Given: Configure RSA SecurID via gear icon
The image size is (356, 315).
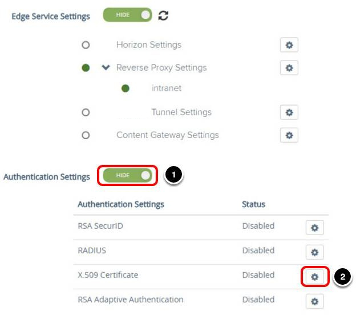Looking at the screenshot, I should point(314,228).
